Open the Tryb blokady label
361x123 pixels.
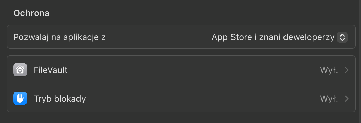point(60,99)
